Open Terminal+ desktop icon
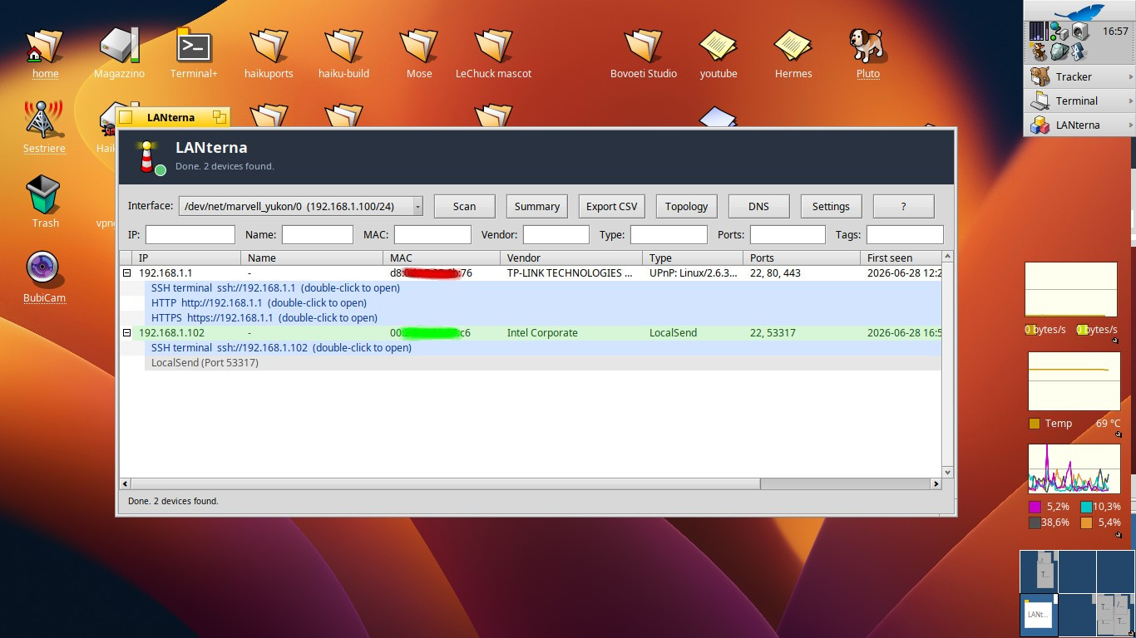The width and height of the screenshot is (1136, 638). coord(194,46)
